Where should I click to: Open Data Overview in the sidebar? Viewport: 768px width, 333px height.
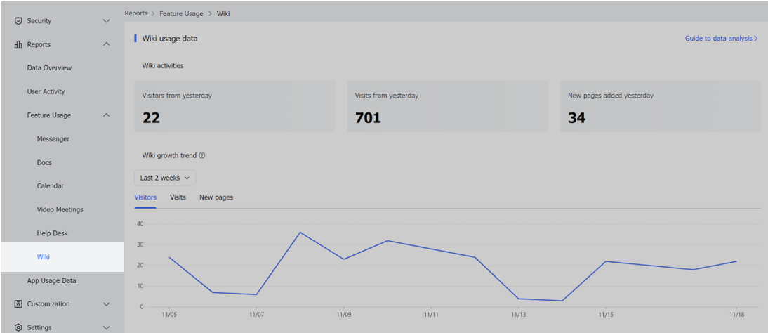[x=49, y=68]
